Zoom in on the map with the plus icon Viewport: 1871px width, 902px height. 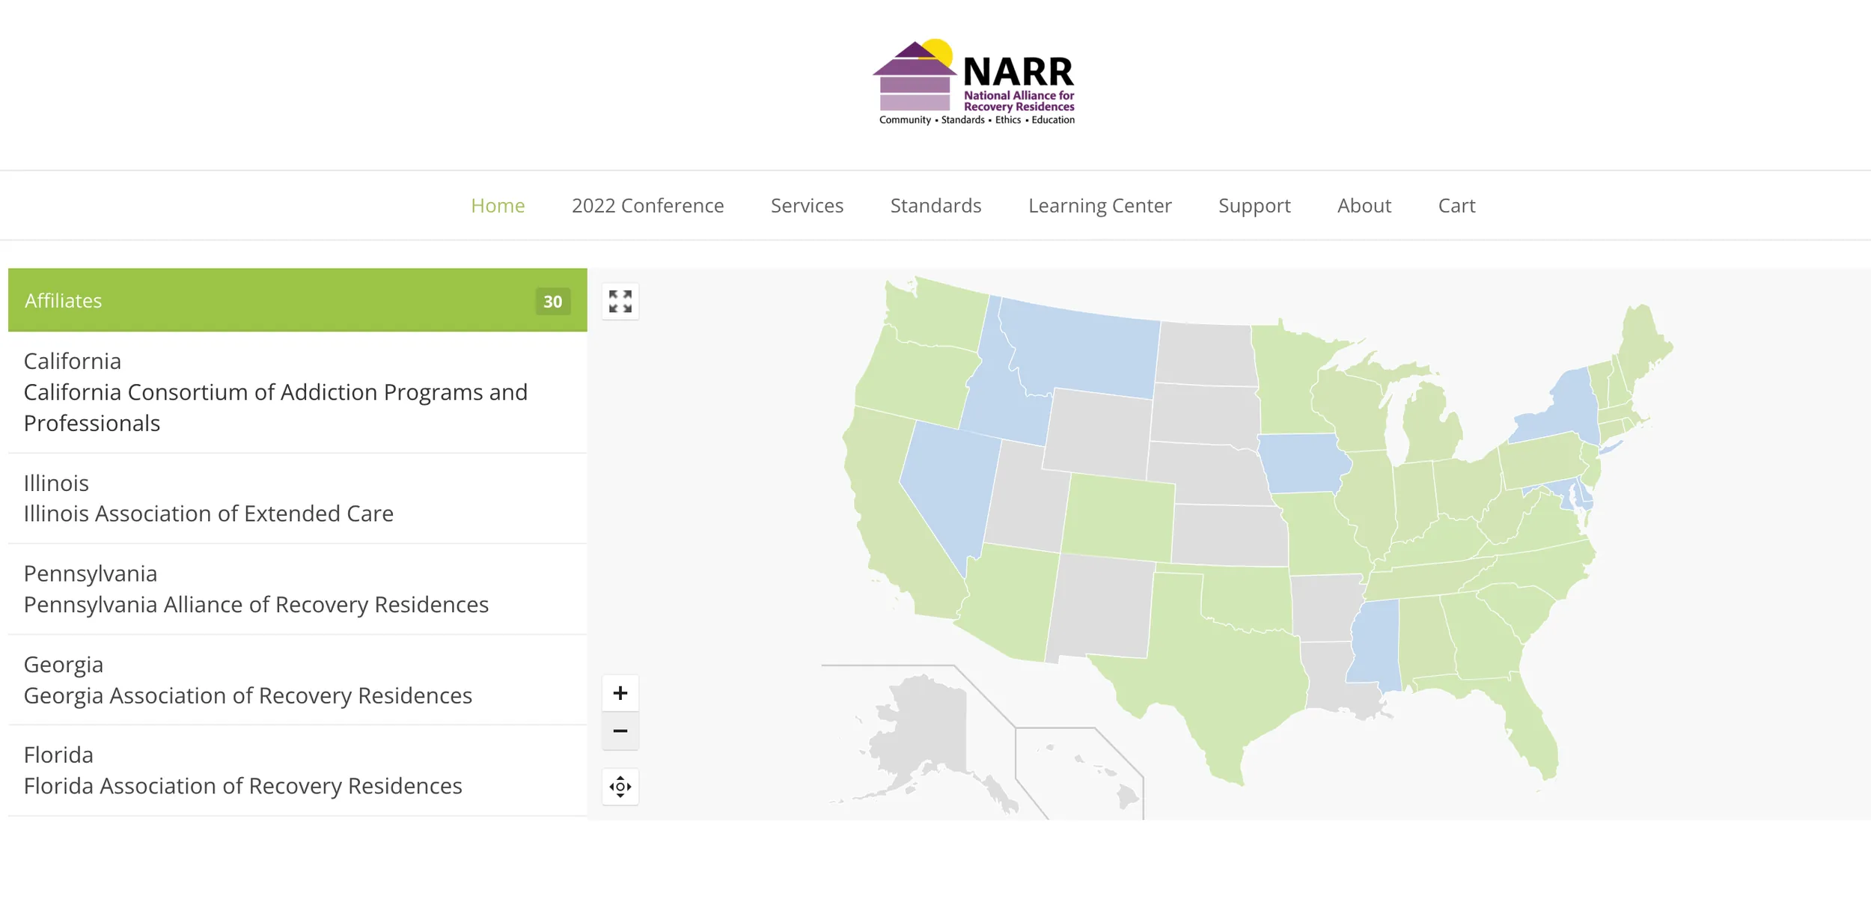[620, 692]
